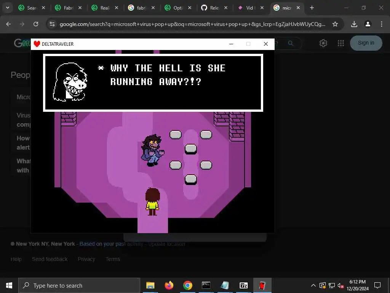Click the 'WHY THE HELL IS SHE' dialogue text

tap(168, 68)
